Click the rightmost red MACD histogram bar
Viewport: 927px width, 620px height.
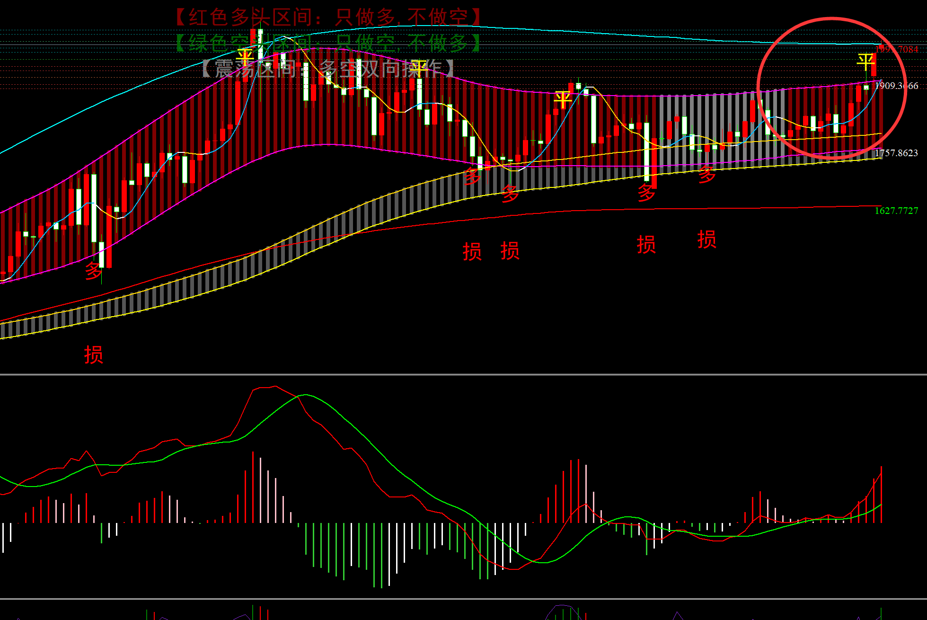point(881,495)
